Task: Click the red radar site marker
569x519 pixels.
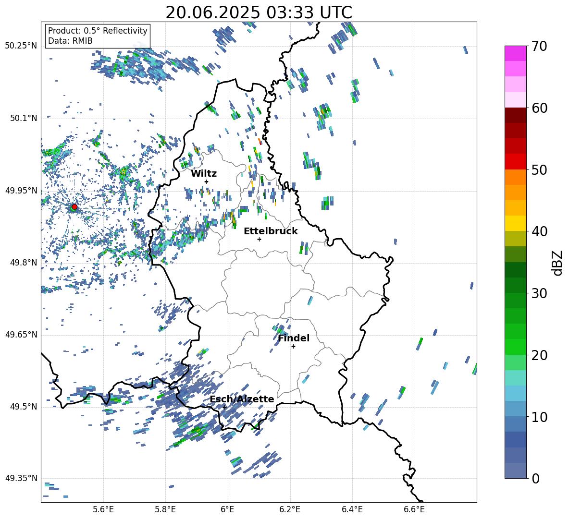Action: 74,207
